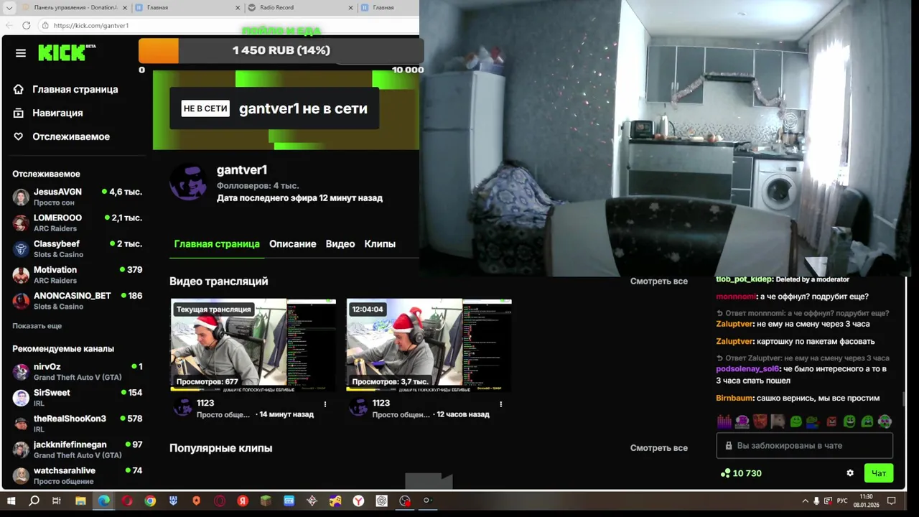
Task: Select the purple headphones character emote
Action: tap(742, 421)
